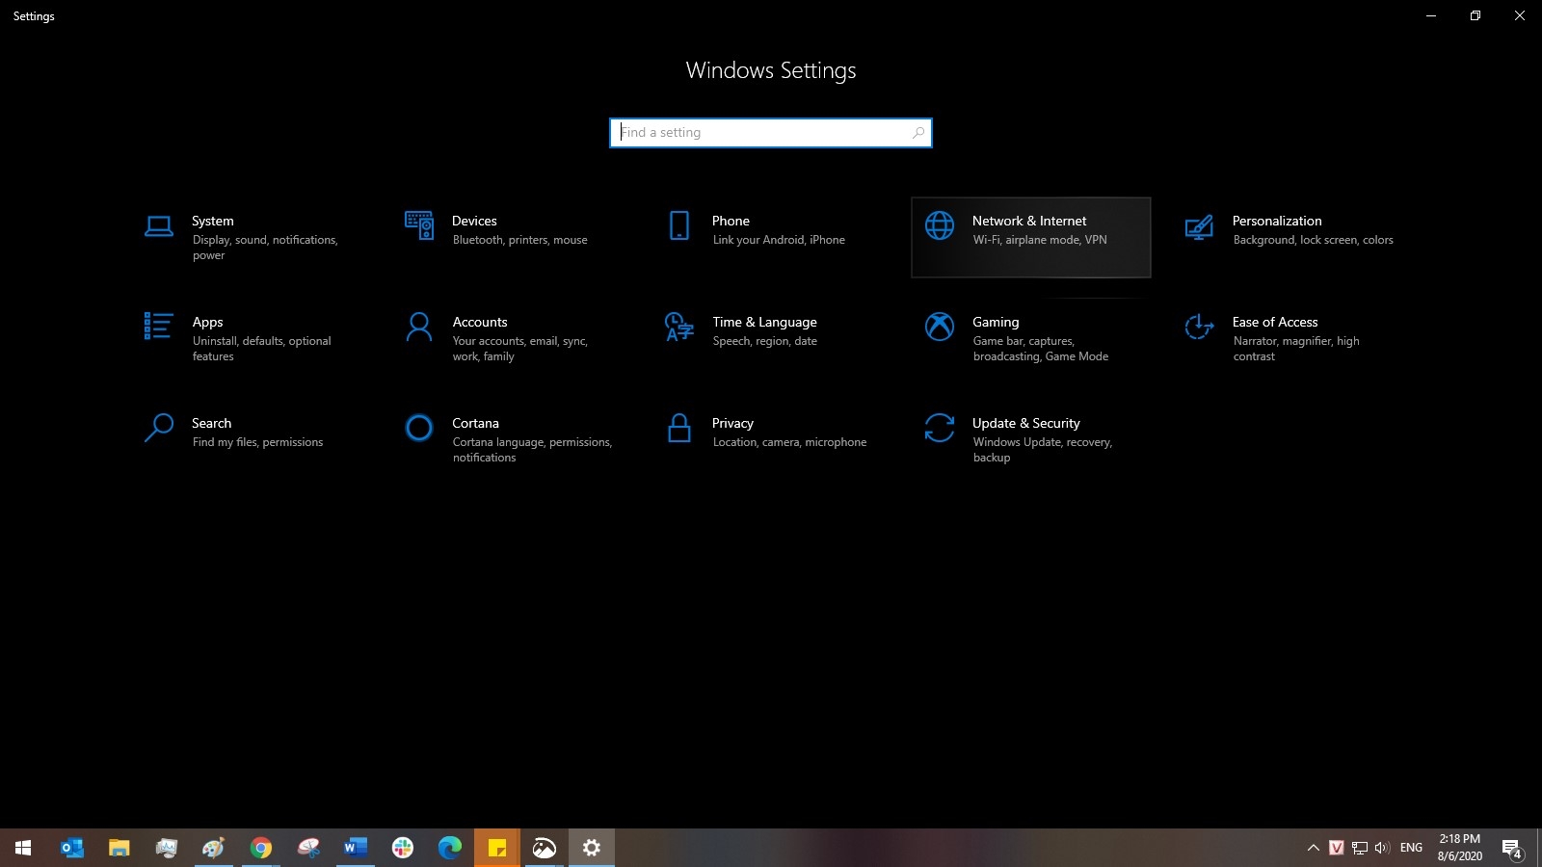1542x867 pixels.
Task: Open Search settings magnifier icon
Action: point(159,428)
